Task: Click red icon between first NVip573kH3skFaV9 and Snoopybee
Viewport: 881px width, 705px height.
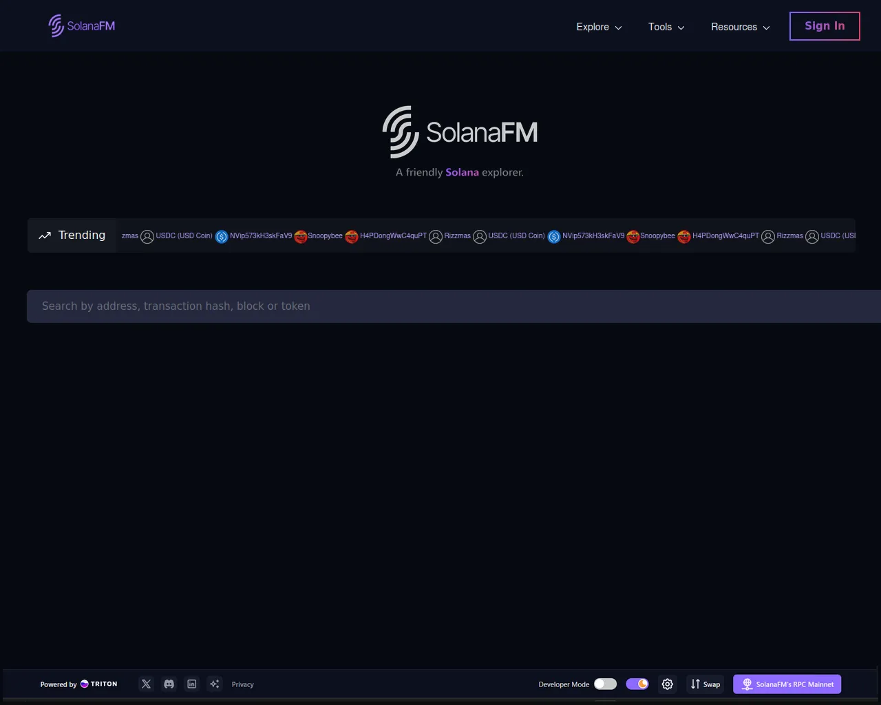Action: (x=301, y=236)
